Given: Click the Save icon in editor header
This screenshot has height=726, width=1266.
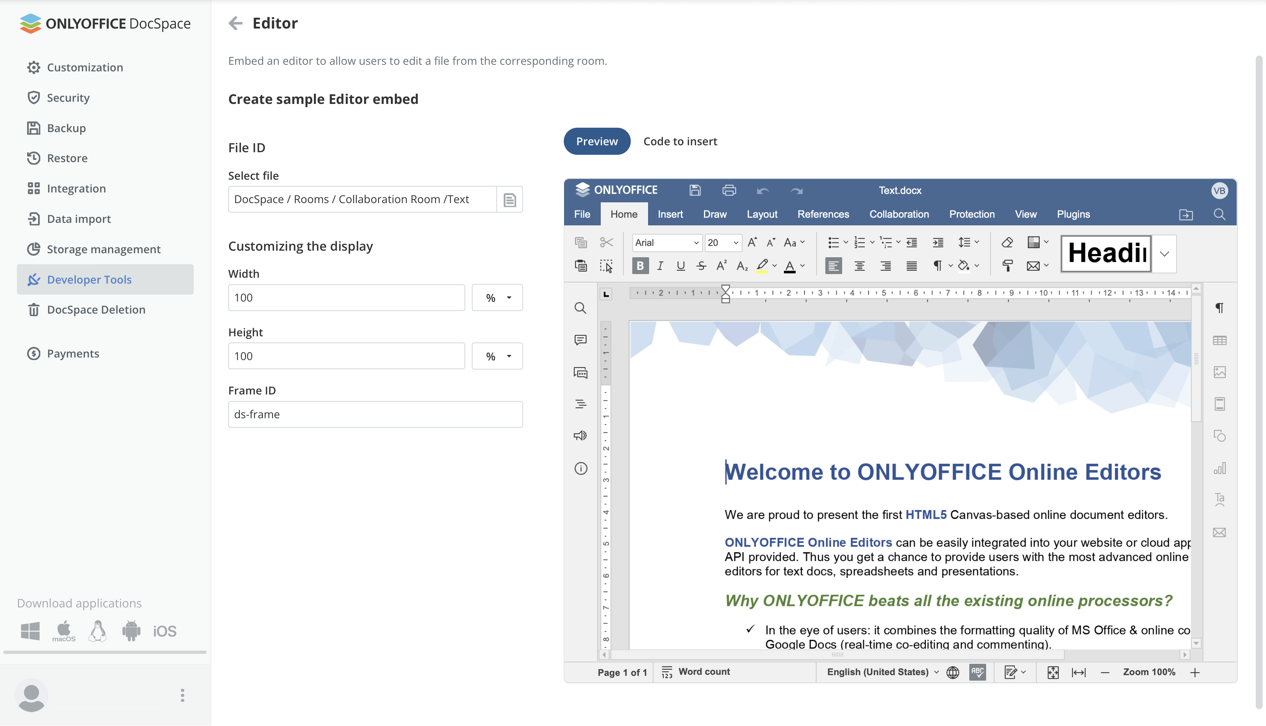Looking at the screenshot, I should coord(695,191).
